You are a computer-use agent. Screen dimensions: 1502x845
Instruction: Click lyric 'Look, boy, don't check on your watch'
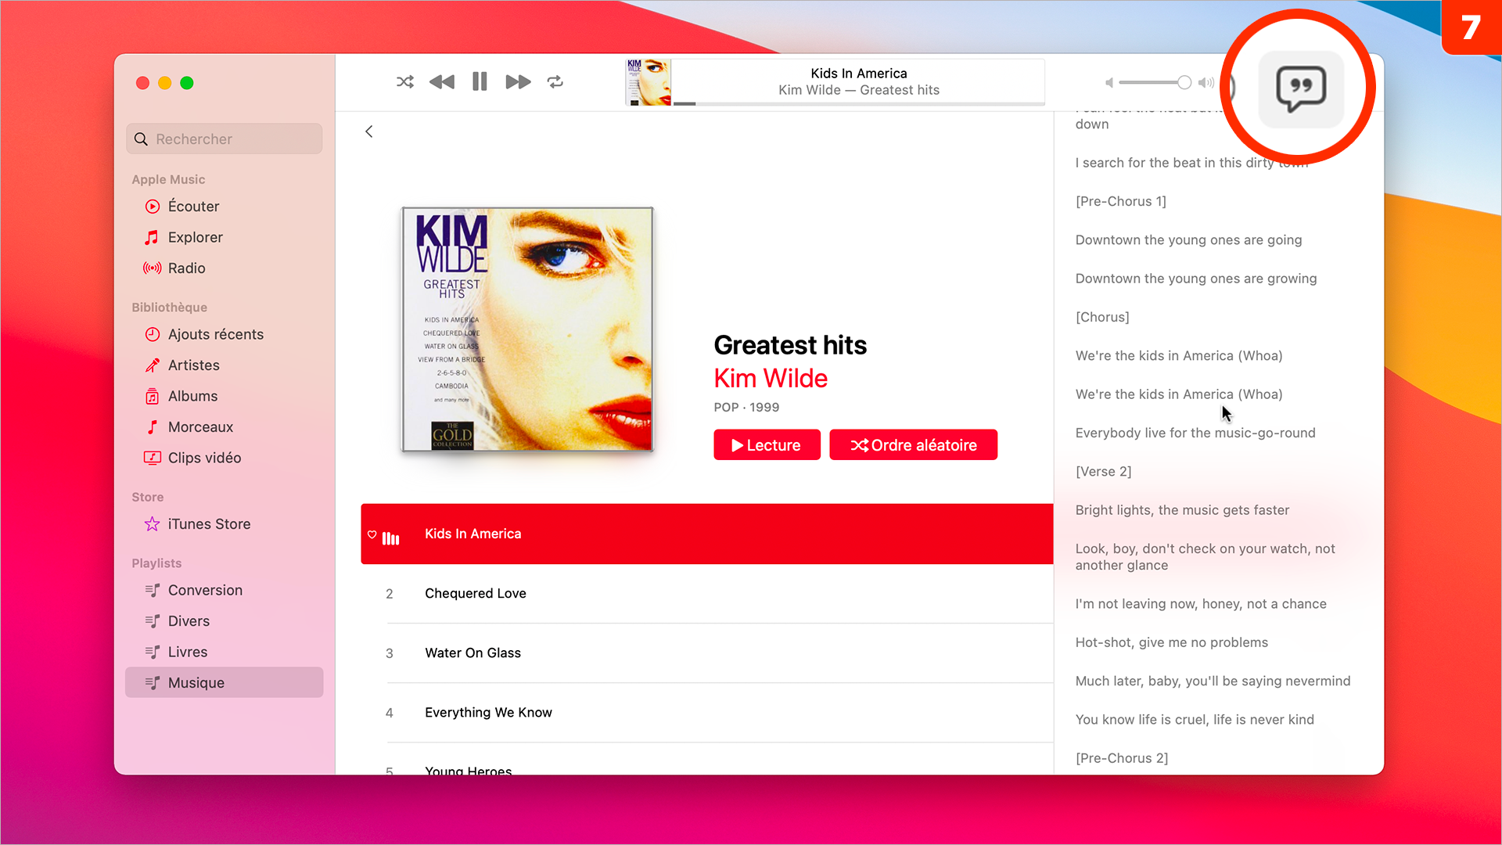tap(1205, 557)
